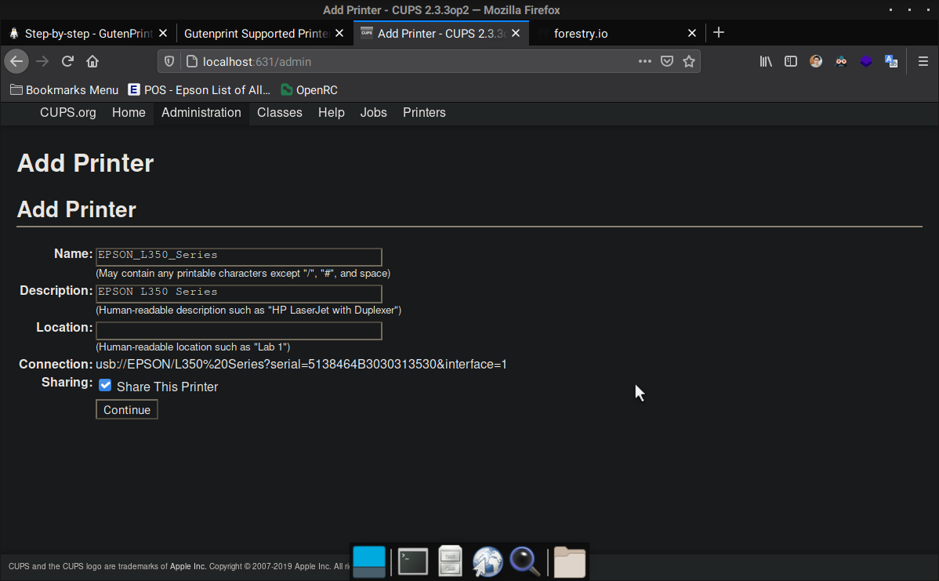This screenshot has width=939, height=581.
Task: Click the page info icon in URL bar
Action: (x=191, y=61)
